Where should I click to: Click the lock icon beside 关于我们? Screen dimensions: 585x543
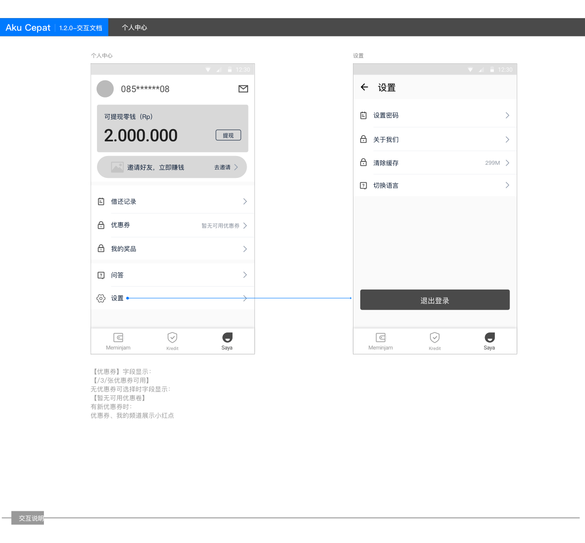pyautogui.click(x=363, y=139)
